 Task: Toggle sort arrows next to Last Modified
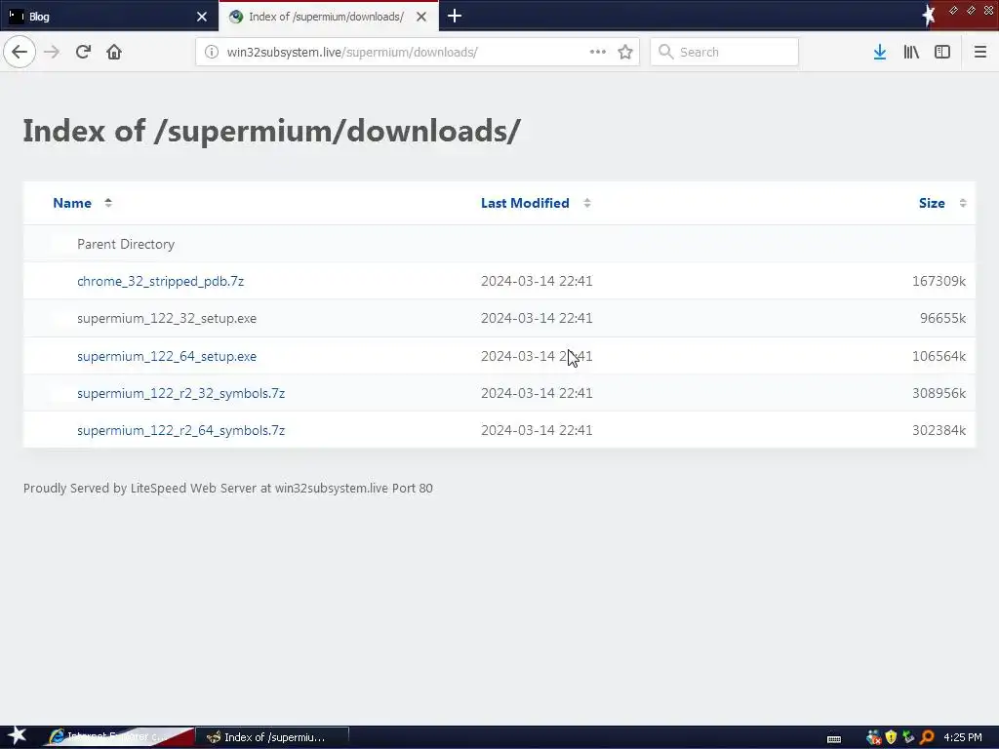tap(586, 203)
